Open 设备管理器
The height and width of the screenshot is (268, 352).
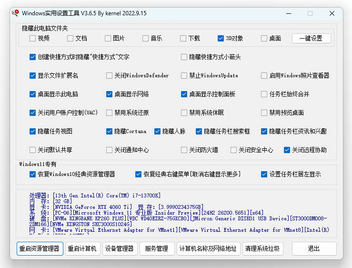click(120, 248)
